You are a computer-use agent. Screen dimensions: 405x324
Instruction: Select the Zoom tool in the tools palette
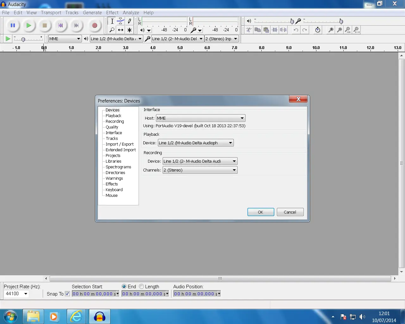(112, 30)
